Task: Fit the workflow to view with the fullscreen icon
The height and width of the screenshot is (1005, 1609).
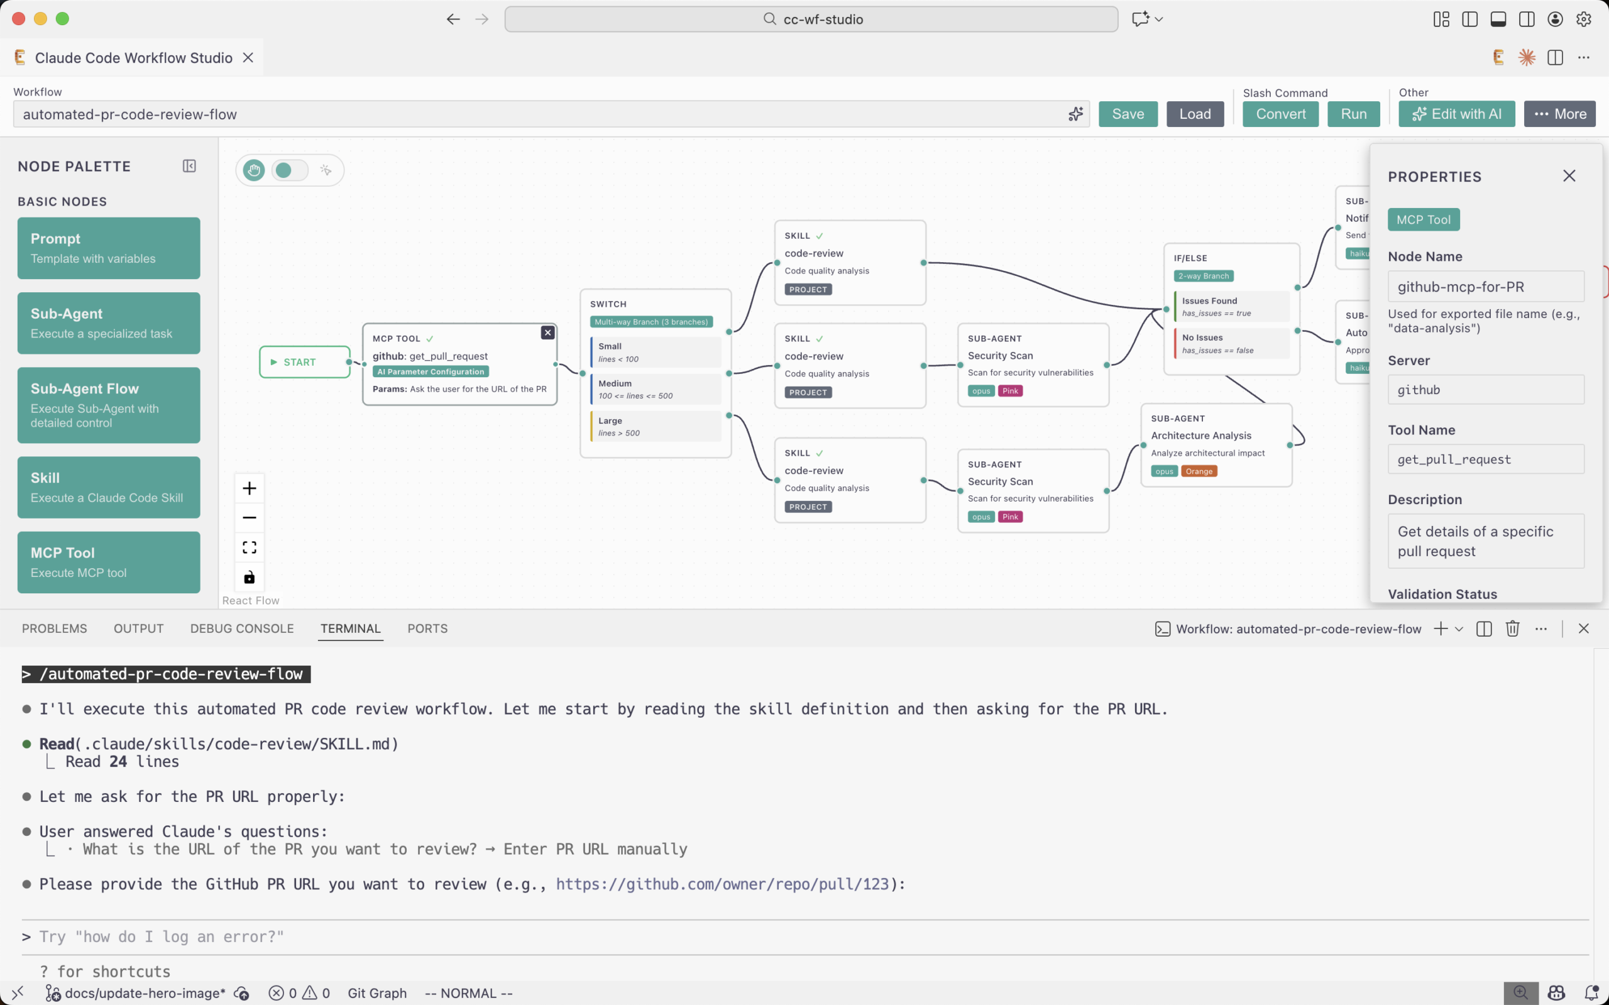Action: pos(250,546)
